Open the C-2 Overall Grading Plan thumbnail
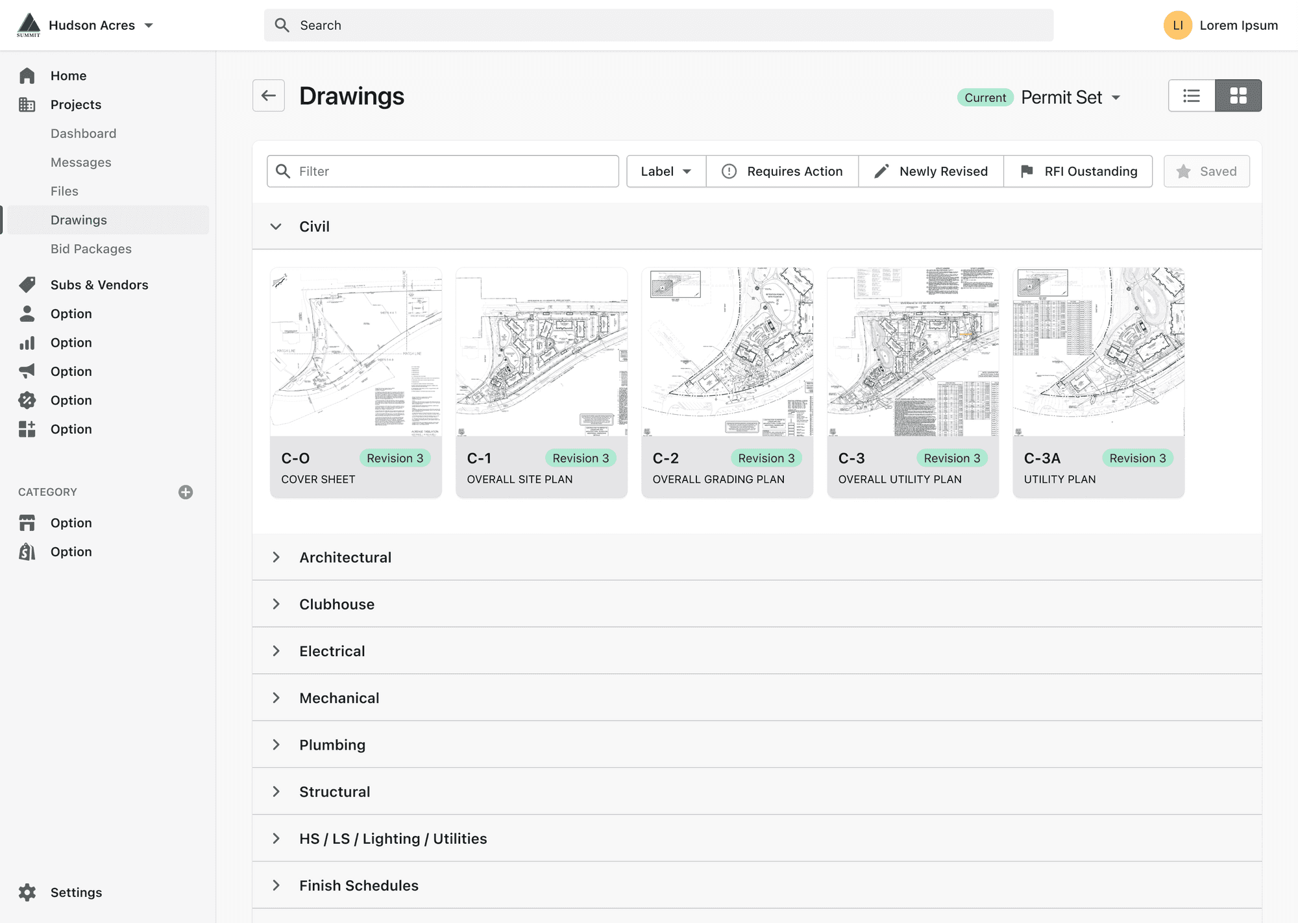 pyautogui.click(x=727, y=352)
